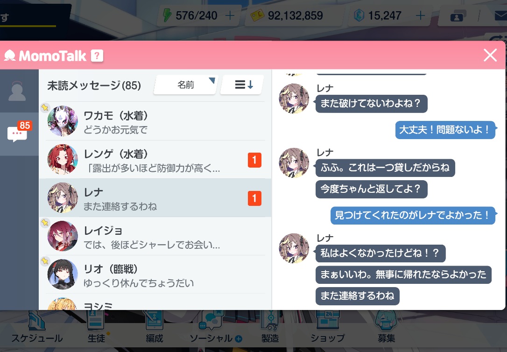Toggle the sort order arrow button
The height and width of the screenshot is (352, 507).
click(x=242, y=84)
